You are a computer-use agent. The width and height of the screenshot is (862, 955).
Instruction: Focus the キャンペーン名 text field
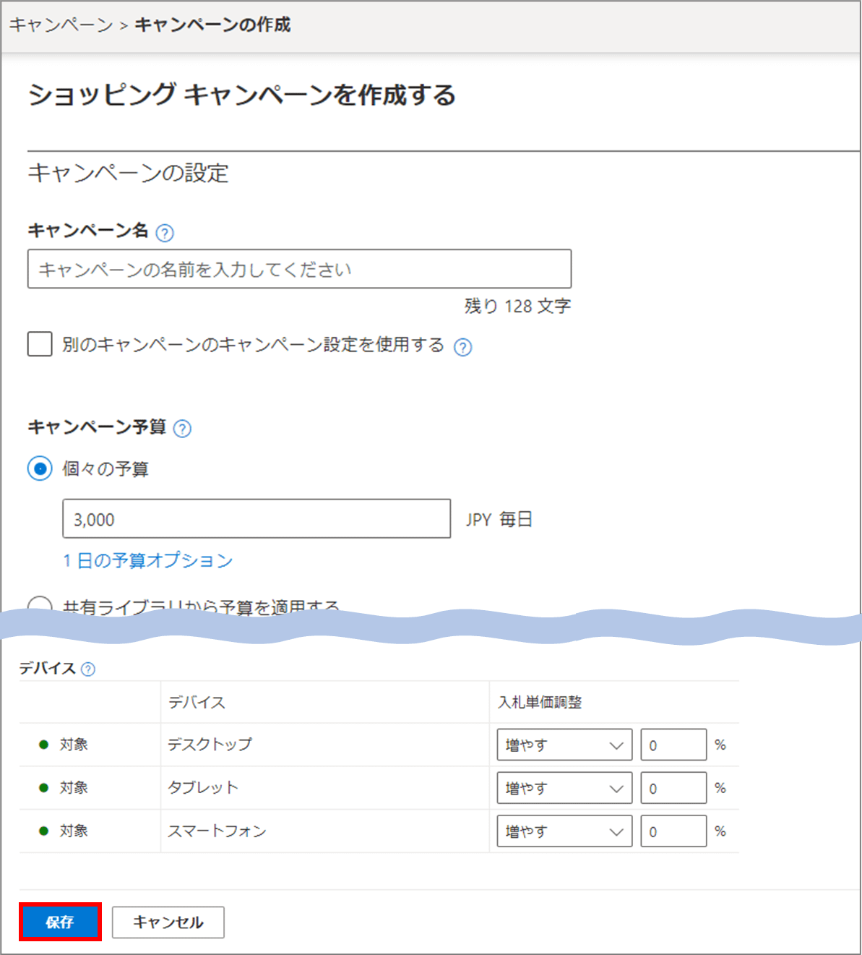click(299, 270)
